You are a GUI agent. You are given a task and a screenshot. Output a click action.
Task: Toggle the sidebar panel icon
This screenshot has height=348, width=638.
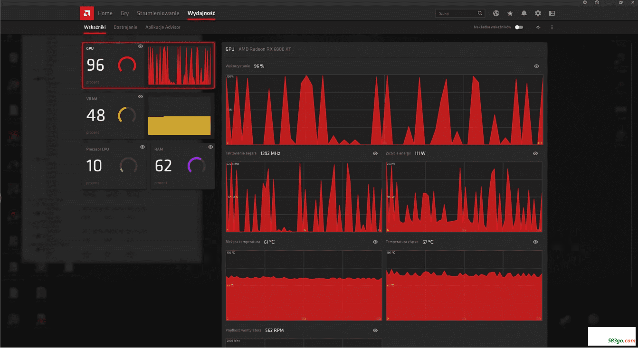(552, 13)
